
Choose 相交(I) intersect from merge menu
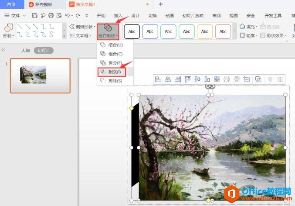click(115, 72)
